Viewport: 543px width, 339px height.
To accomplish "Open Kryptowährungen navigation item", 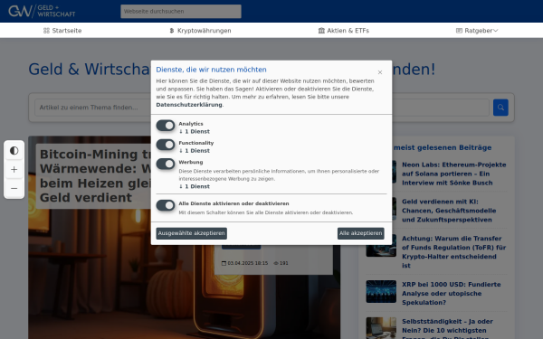I will pos(200,31).
